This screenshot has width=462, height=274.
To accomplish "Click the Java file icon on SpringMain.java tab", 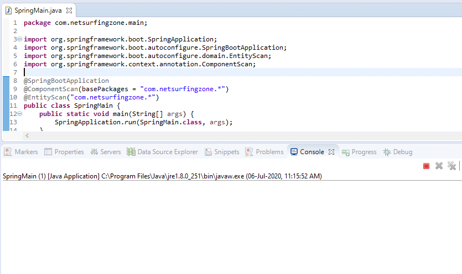I will click(x=8, y=10).
